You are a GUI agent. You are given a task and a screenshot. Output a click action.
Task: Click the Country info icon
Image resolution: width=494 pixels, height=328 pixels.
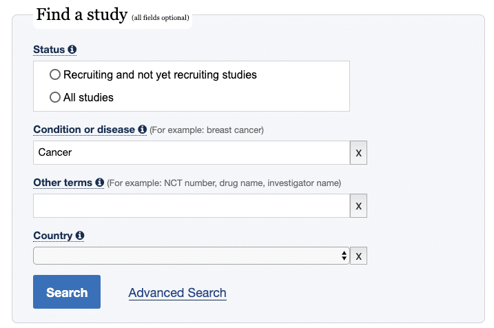pos(80,235)
